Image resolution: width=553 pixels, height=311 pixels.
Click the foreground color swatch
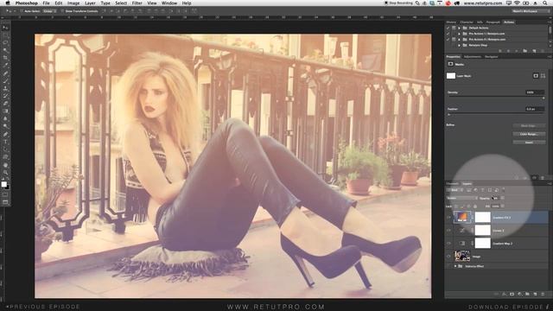coord(3,184)
